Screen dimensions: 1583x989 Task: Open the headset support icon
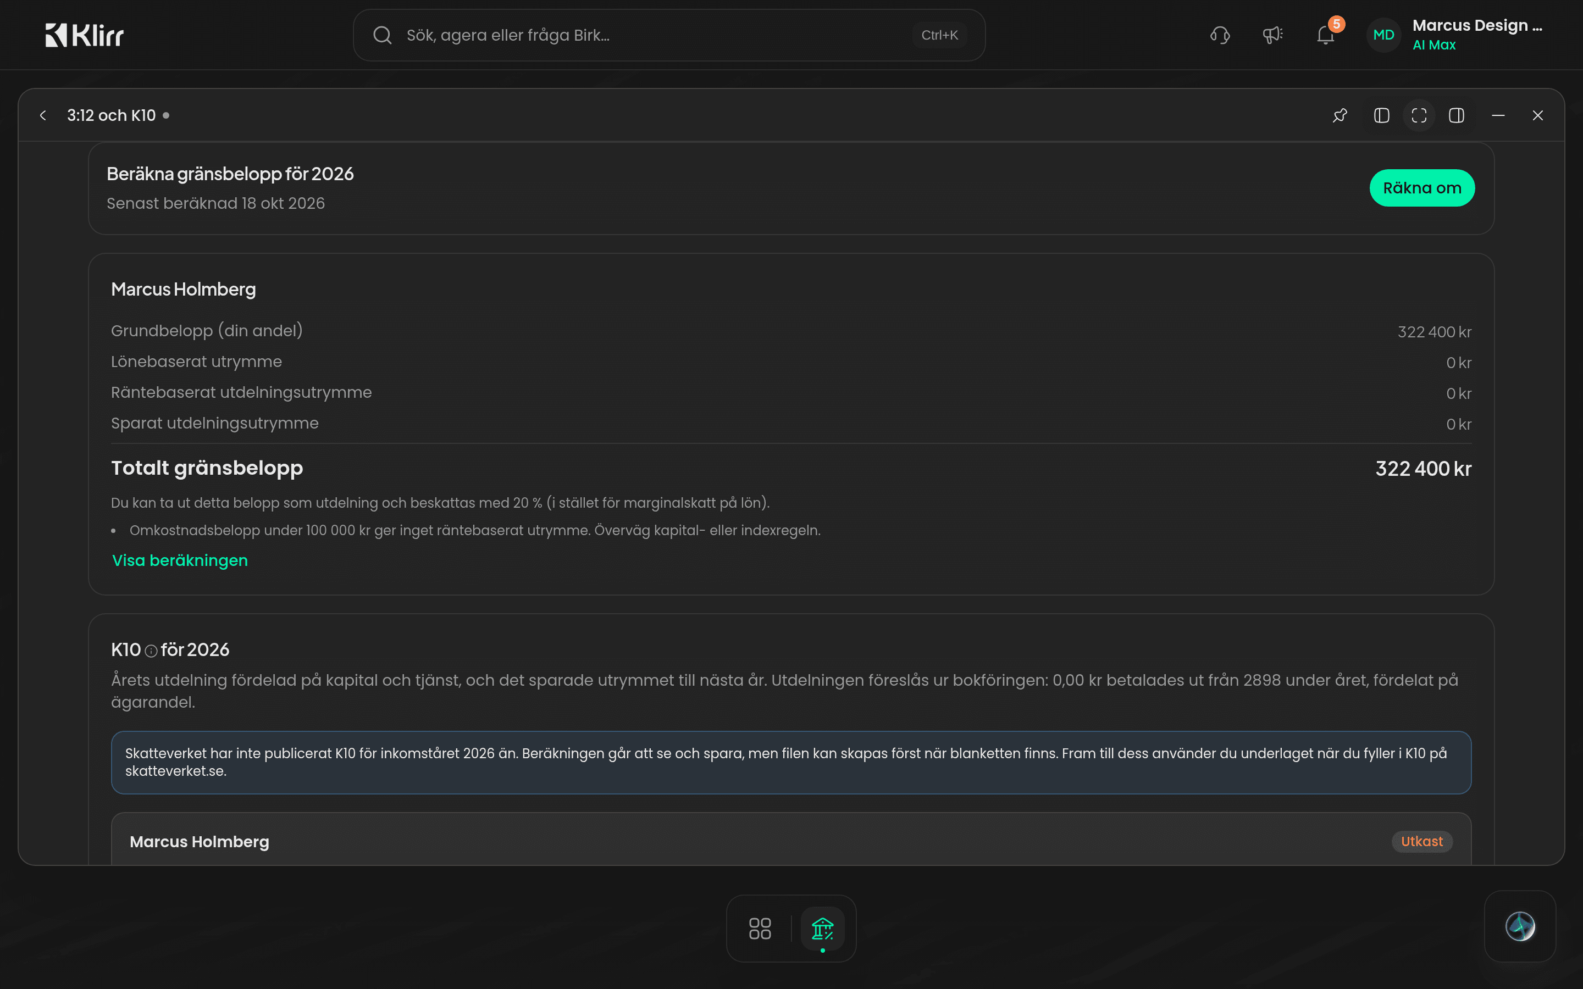click(1220, 35)
